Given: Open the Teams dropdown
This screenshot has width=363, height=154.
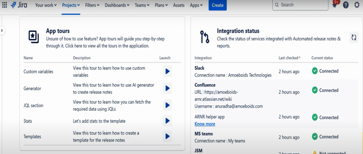Looking at the screenshot, I should (142, 5).
